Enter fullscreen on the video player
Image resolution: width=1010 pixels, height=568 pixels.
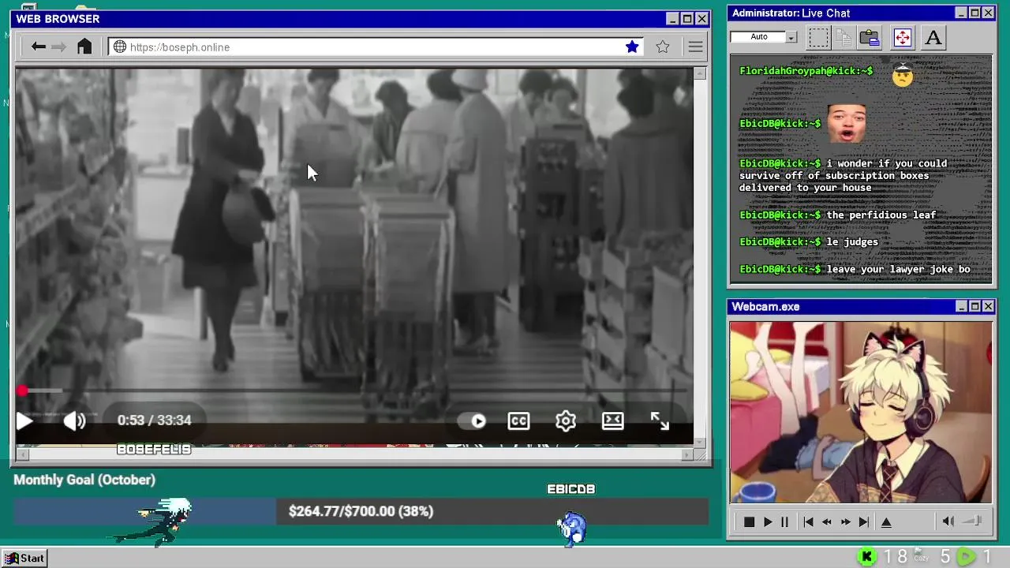pyautogui.click(x=660, y=421)
